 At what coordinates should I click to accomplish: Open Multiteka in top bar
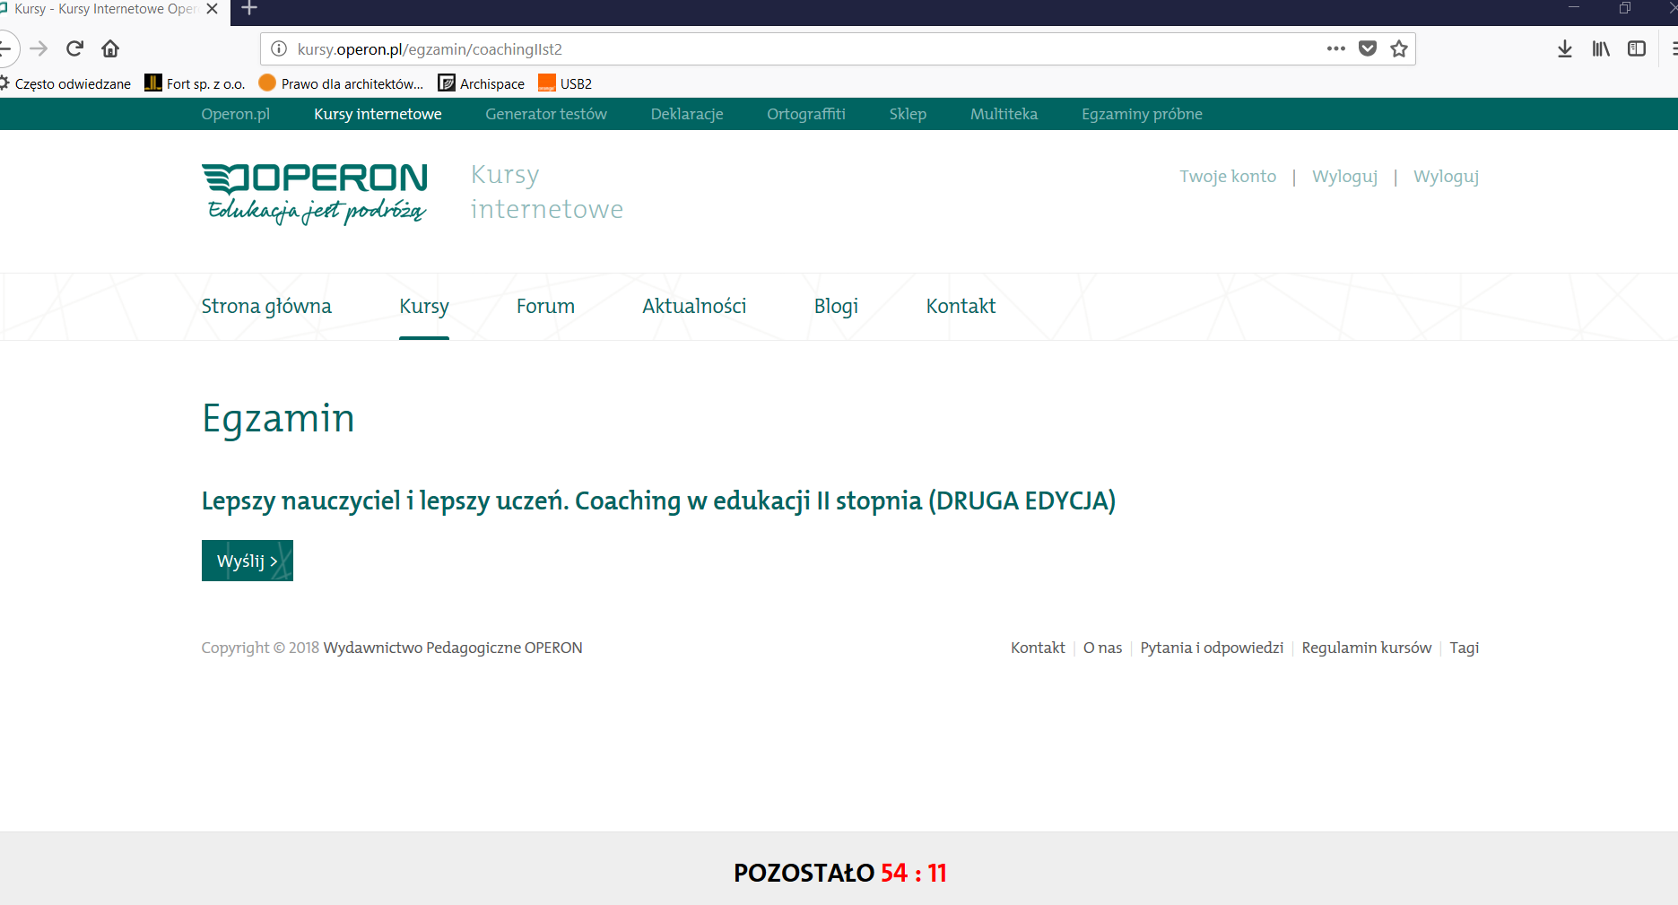coord(1004,114)
